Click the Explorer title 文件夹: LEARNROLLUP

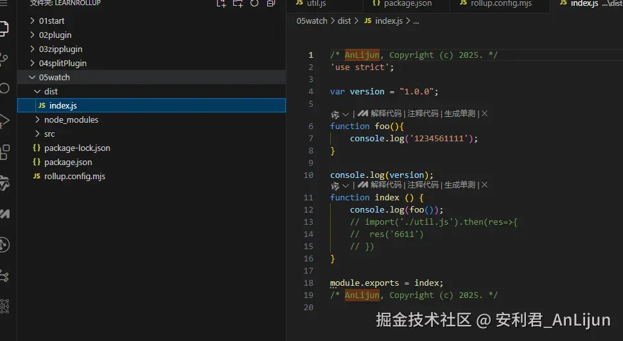coord(65,3)
